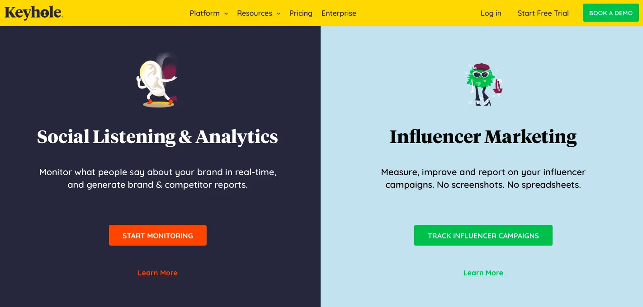
Task: Select the Pricing menu item
Action: pos(301,13)
